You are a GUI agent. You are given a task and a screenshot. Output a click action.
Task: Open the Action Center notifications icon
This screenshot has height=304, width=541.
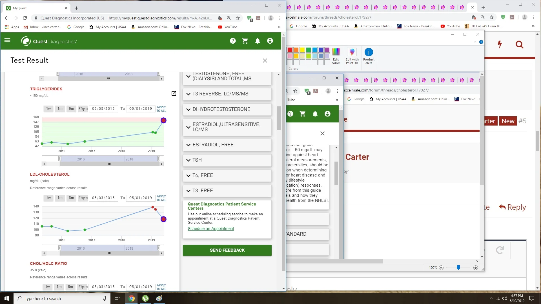532,298
